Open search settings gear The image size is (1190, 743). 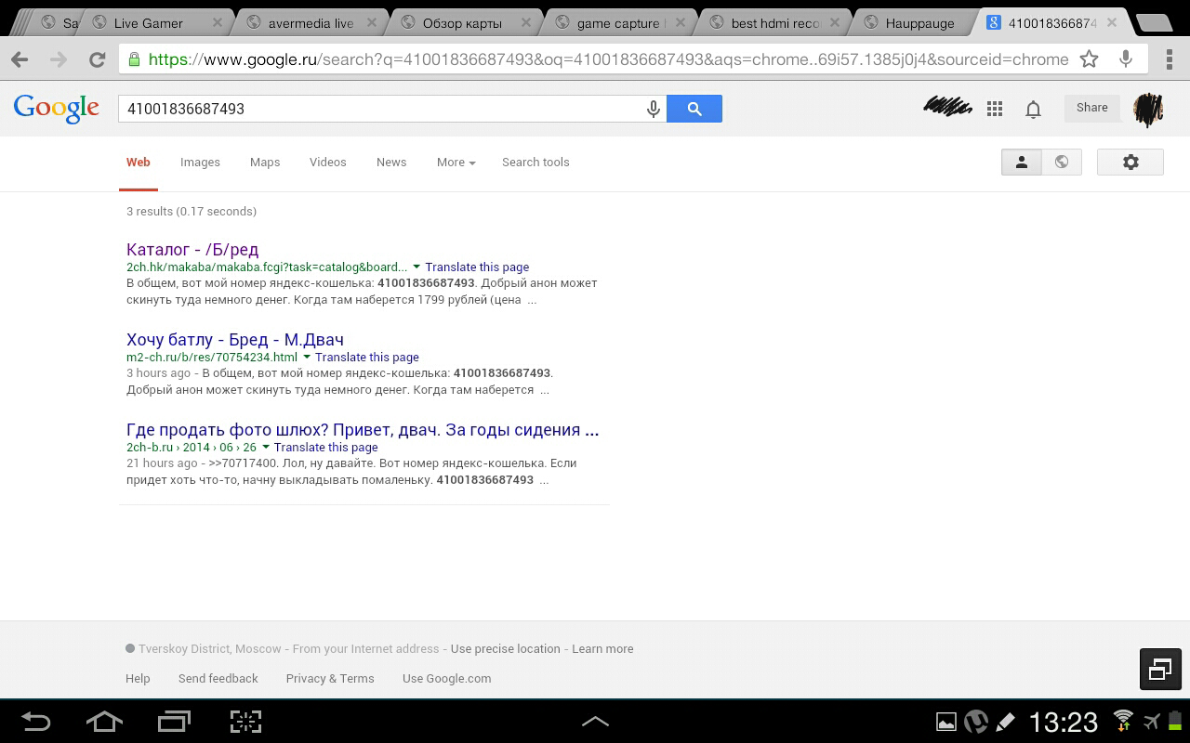pos(1130,163)
